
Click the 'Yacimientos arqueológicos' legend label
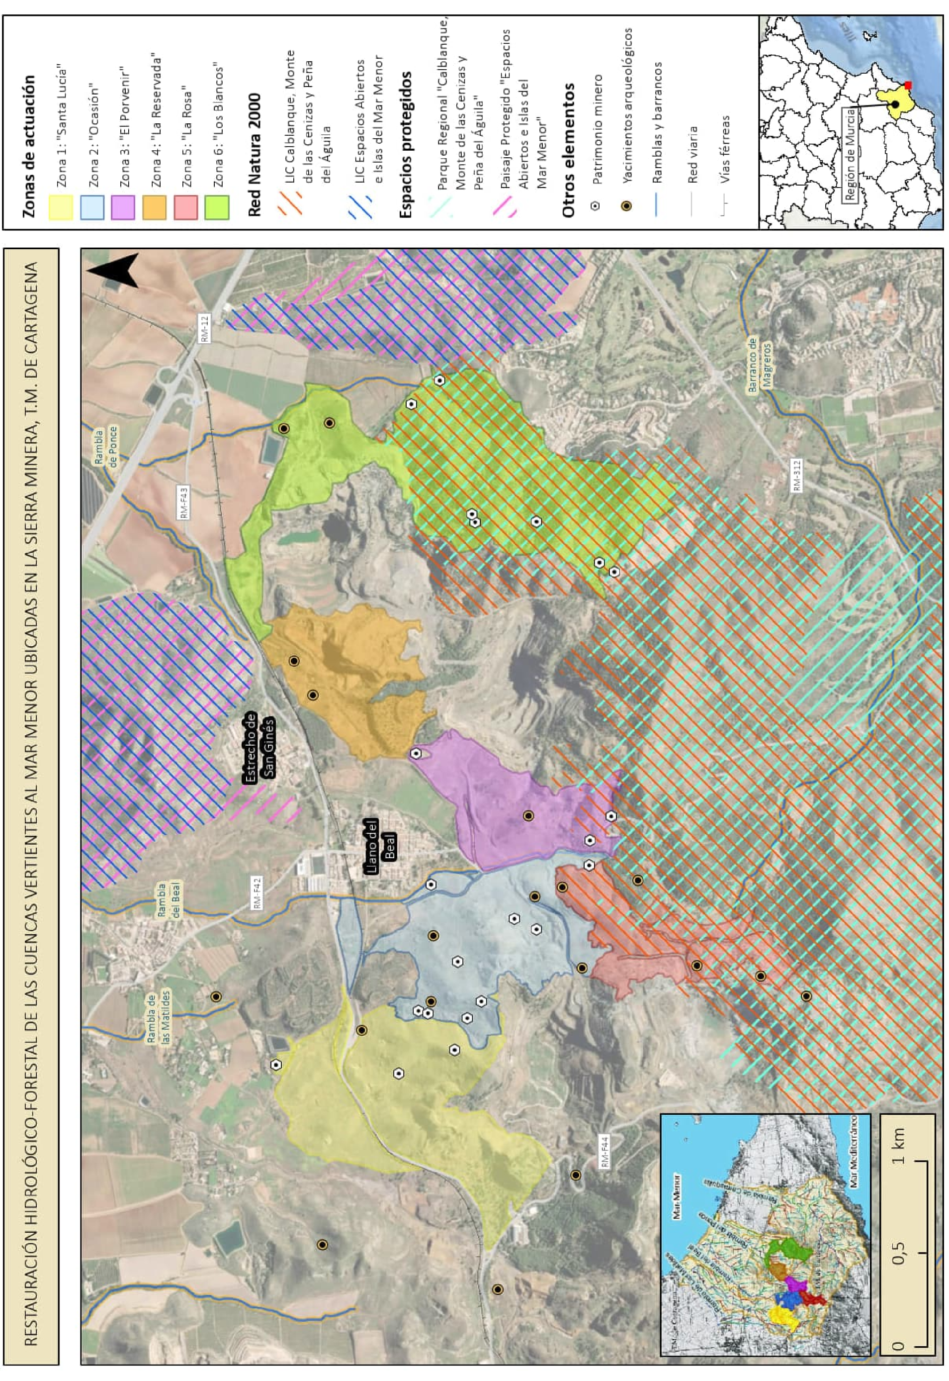[x=627, y=106]
